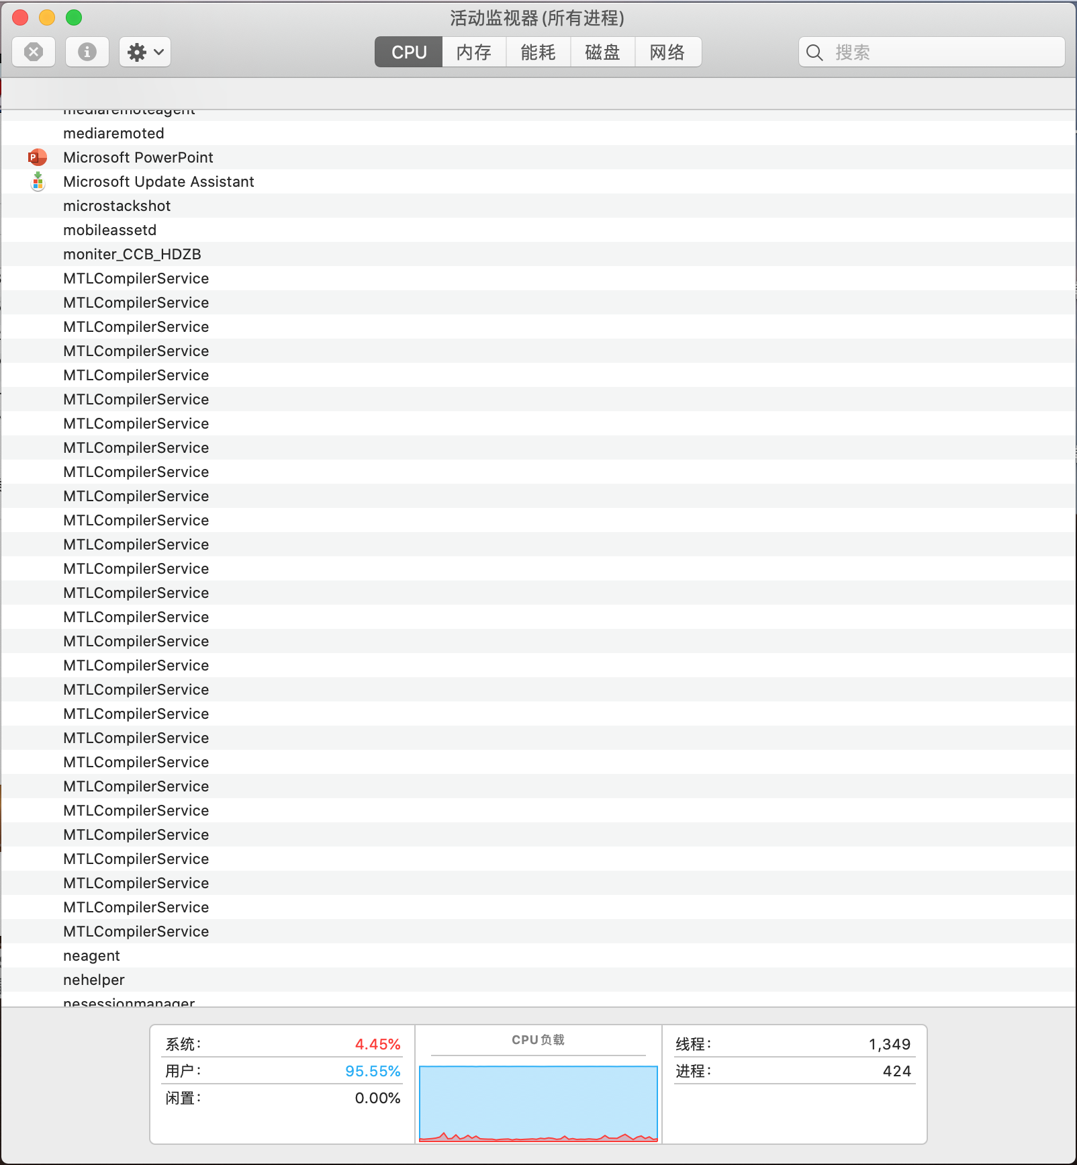Select the Microsoft PowerPoint process row
Viewport: 1077px width, 1165px height.
tap(138, 157)
